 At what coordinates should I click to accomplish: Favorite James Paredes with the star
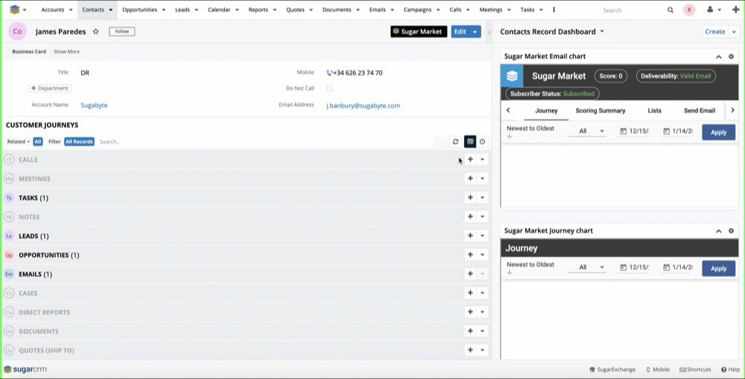click(x=95, y=31)
